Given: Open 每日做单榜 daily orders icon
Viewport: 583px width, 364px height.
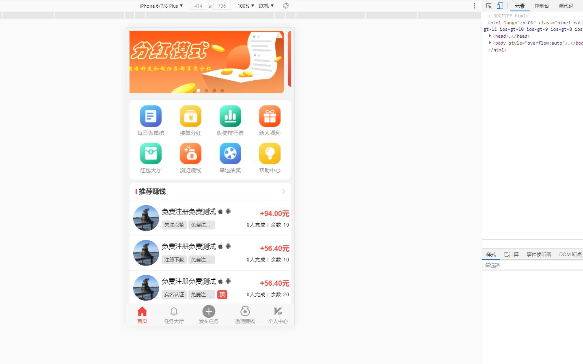Looking at the screenshot, I should [151, 116].
